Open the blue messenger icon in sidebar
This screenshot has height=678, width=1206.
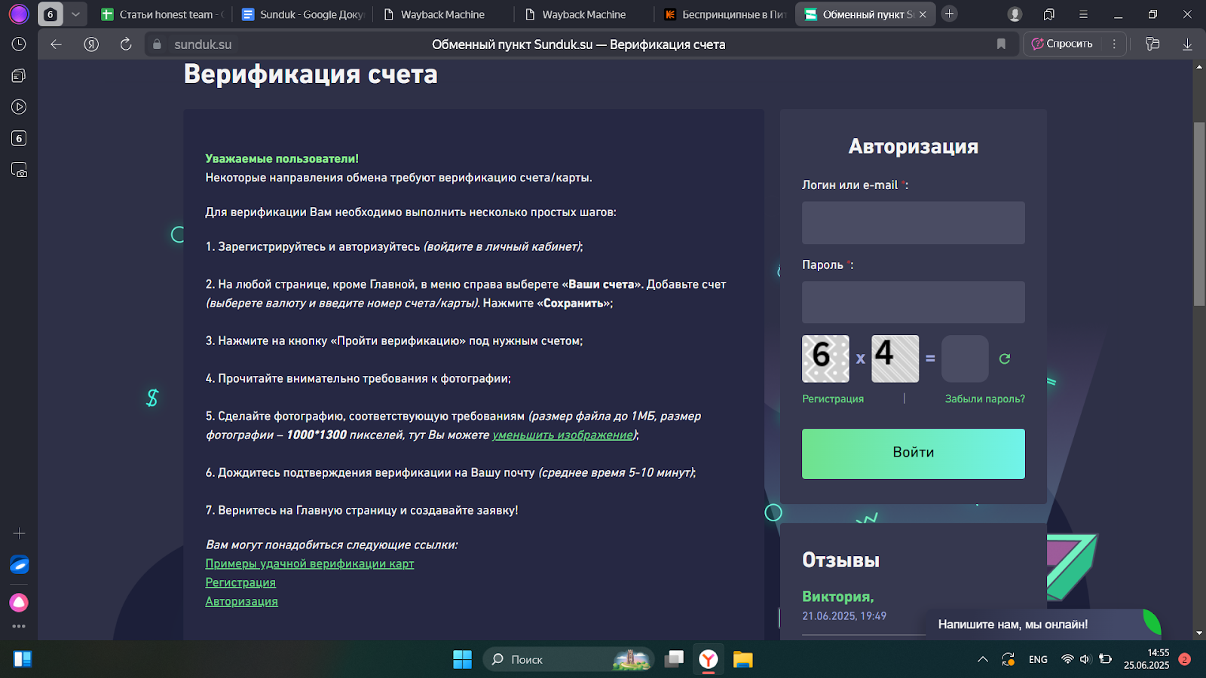(x=19, y=565)
